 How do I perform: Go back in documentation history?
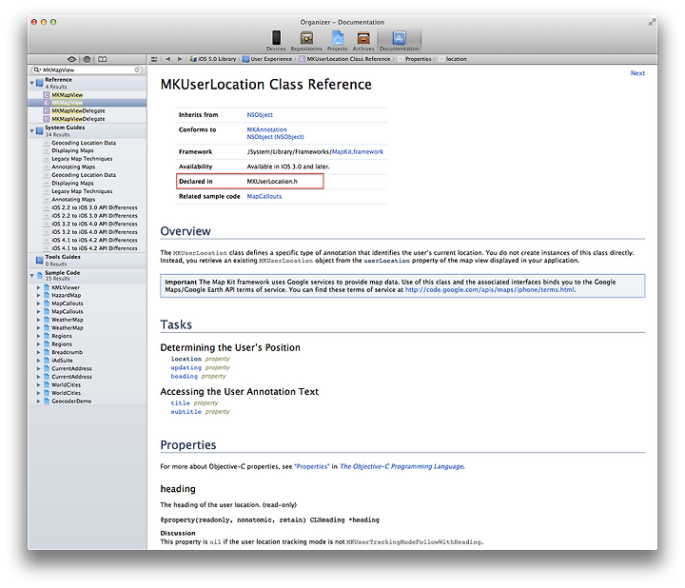point(168,59)
